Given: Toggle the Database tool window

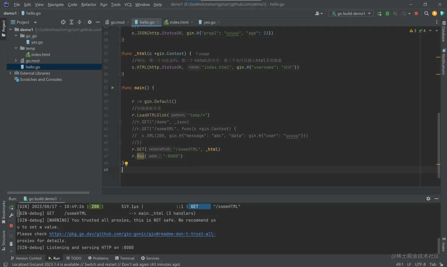Looking at the screenshot, I should 444,32.
